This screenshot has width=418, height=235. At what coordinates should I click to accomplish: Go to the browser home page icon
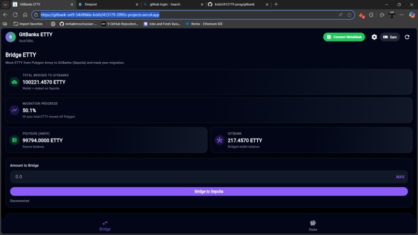(x=25, y=15)
